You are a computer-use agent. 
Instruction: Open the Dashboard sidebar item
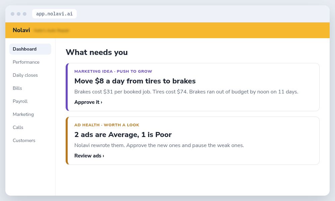(30, 49)
